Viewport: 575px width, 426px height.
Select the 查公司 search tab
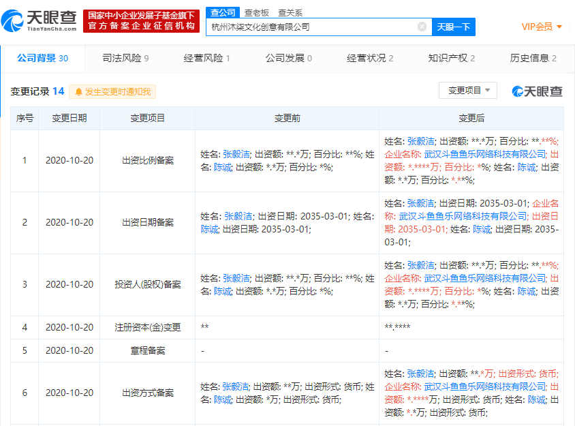point(223,12)
